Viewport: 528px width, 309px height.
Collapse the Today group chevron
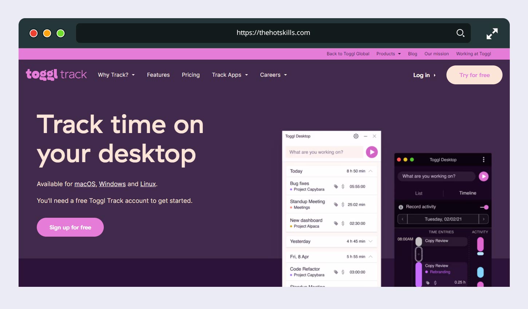370,171
